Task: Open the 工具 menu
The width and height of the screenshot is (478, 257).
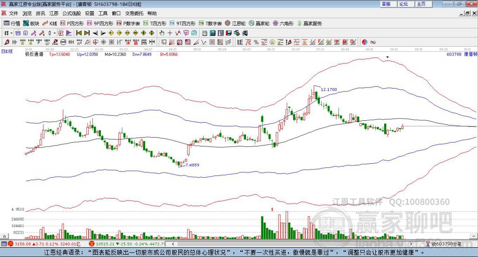Action: click(103, 14)
